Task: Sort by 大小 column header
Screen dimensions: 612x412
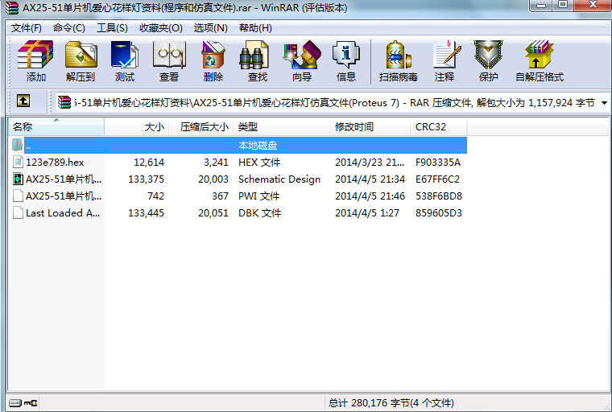Action: point(137,127)
